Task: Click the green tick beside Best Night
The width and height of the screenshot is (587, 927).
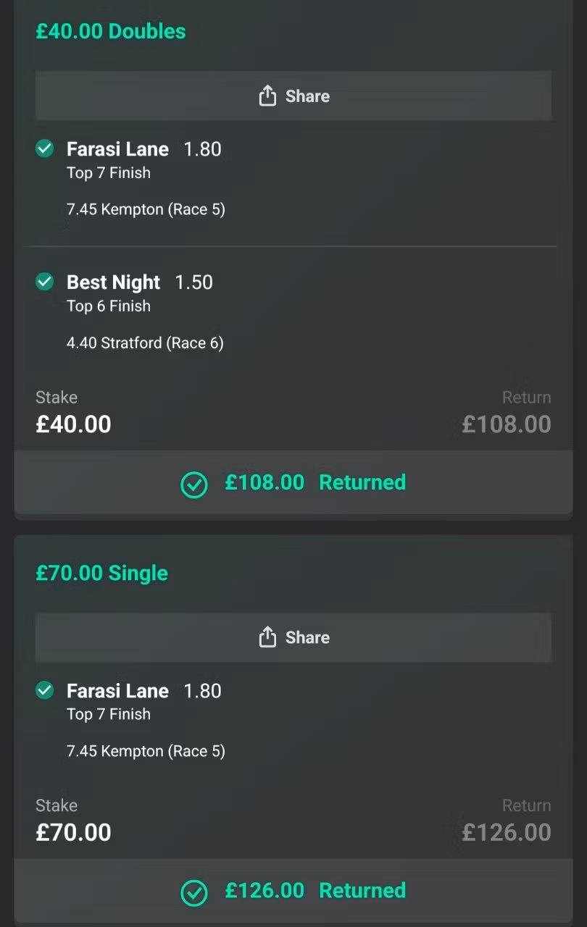Action: click(x=44, y=281)
